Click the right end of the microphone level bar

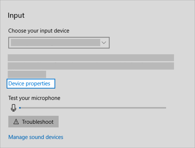(165, 108)
